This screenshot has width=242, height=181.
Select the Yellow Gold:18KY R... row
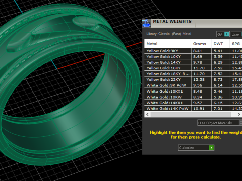(193, 74)
